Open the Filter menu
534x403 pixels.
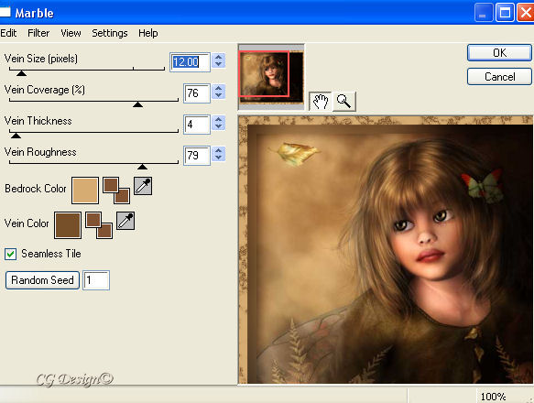(x=38, y=33)
